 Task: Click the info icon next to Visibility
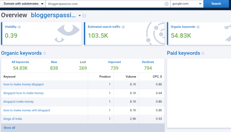[19, 27]
